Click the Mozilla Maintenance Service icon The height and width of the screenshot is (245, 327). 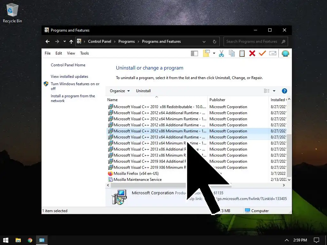[110, 179]
